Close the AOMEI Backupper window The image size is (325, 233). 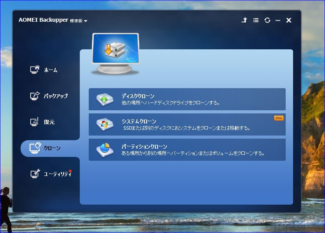pyautogui.click(x=289, y=20)
